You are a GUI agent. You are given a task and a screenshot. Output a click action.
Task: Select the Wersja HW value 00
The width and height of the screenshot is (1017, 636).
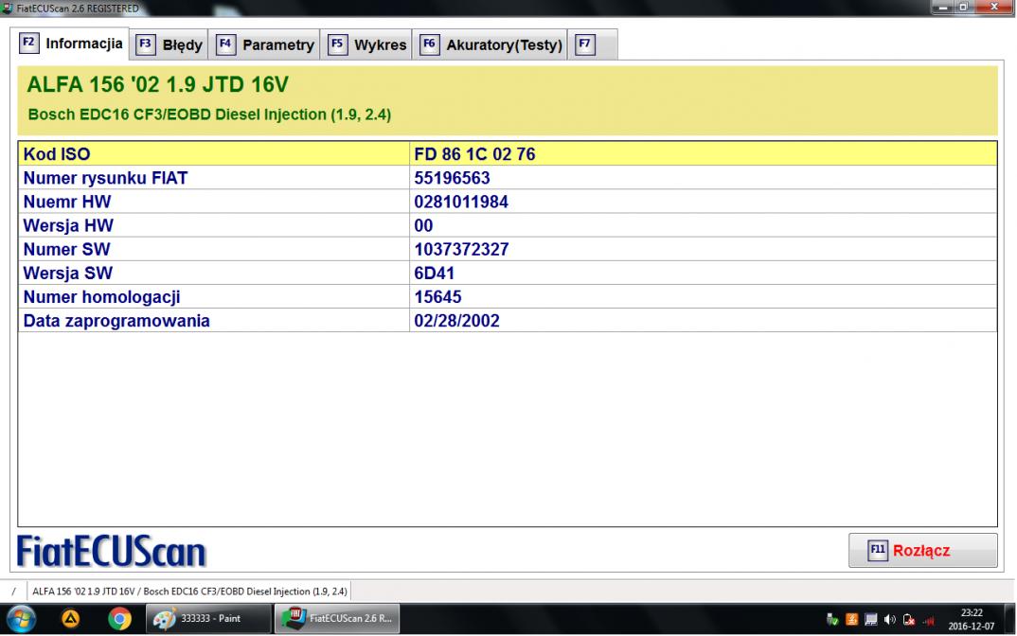tap(423, 225)
